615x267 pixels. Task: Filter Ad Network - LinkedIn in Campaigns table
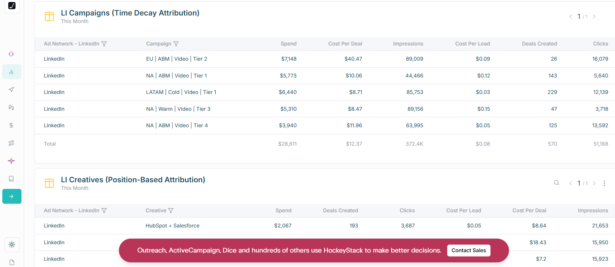(x=104, y=44)
